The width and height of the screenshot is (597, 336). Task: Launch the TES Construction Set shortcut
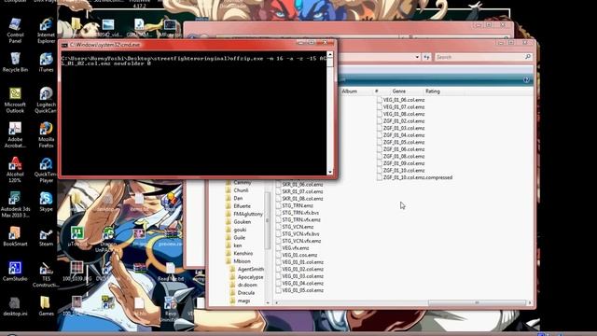[x=46, y=274]
